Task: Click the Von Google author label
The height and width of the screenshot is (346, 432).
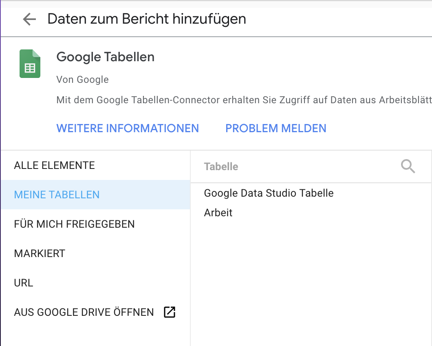Action: click(83, 79)
